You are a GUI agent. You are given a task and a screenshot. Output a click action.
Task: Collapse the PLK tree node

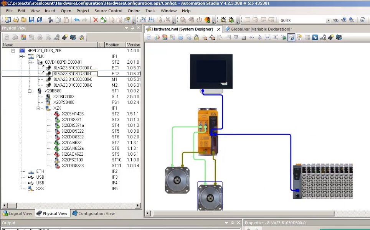click(21, 56)
